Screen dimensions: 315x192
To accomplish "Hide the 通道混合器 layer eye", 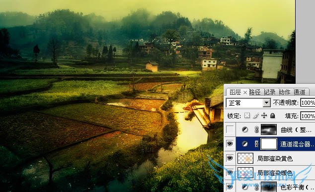I will pyautogui.click(x=230, y=144).
